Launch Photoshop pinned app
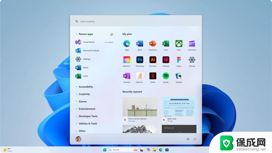This screenshot has height=153, width=272. tap(140, 61)
